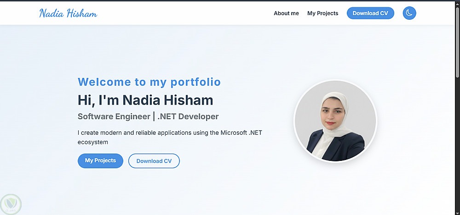Click the circular profile photo

pyautogui.click(x=335, y=121)
